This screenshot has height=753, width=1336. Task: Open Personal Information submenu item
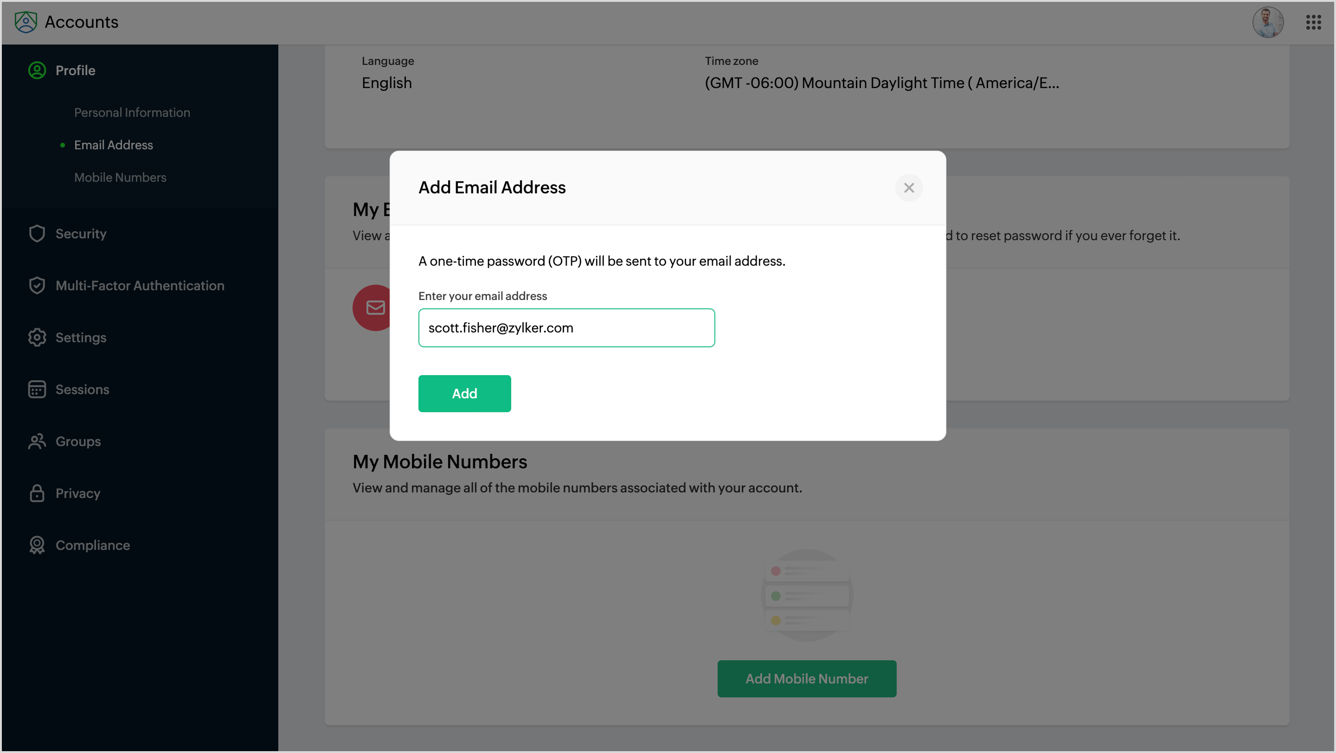[132, 113]
